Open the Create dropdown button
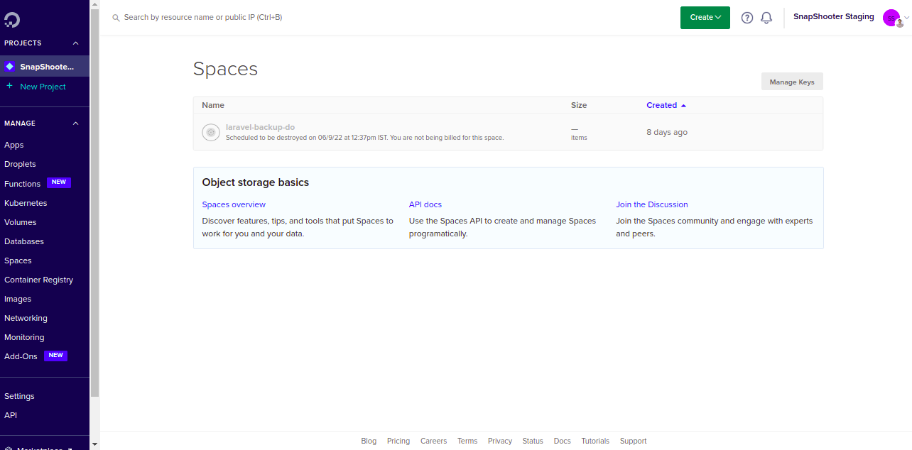Screen dimensions: 912x450 point(705,18)
